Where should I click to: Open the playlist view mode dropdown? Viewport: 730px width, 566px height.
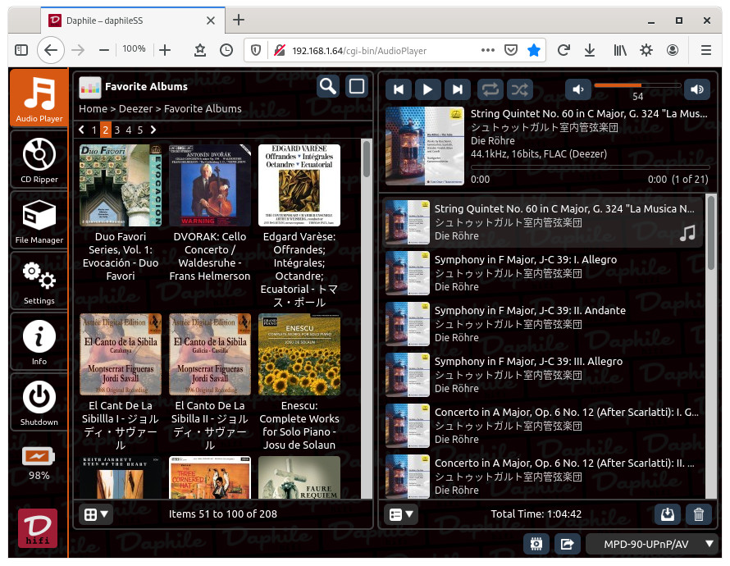click(401, 514)
